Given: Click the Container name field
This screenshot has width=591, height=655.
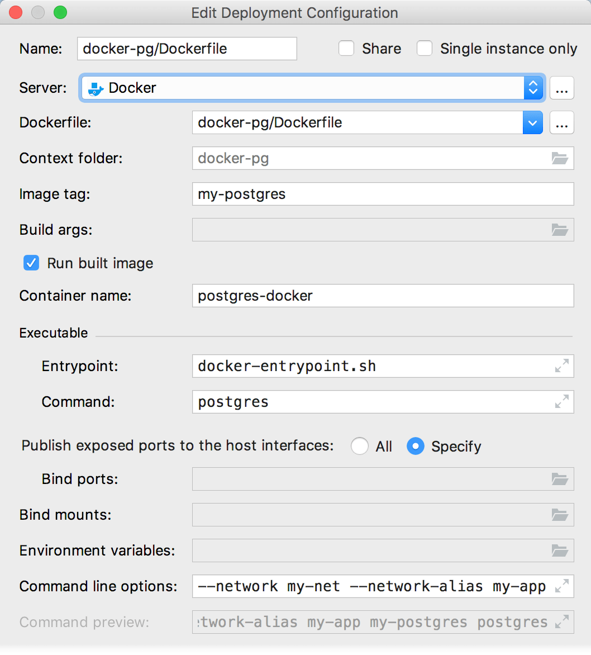Looking at the screenshot, I should point(383,296).
